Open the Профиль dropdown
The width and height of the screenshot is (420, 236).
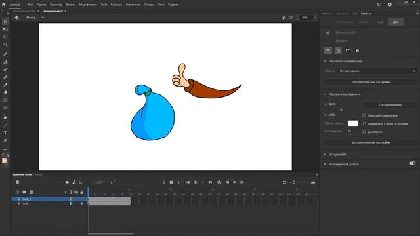point(377,71)
